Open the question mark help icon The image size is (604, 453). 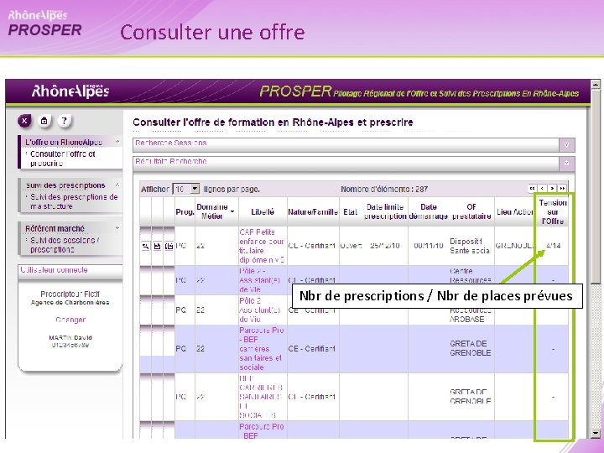tap(65, 121)
